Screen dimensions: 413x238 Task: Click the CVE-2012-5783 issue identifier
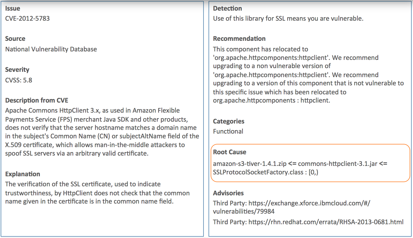coord(27,19)
